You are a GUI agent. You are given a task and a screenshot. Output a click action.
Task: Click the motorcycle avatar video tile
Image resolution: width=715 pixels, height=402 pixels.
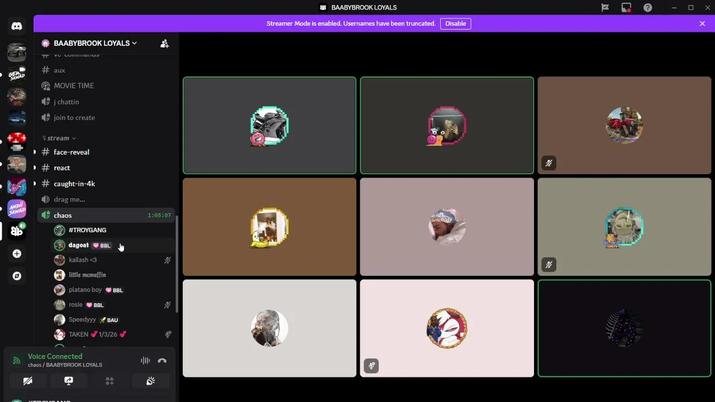[x=269, y=126]
